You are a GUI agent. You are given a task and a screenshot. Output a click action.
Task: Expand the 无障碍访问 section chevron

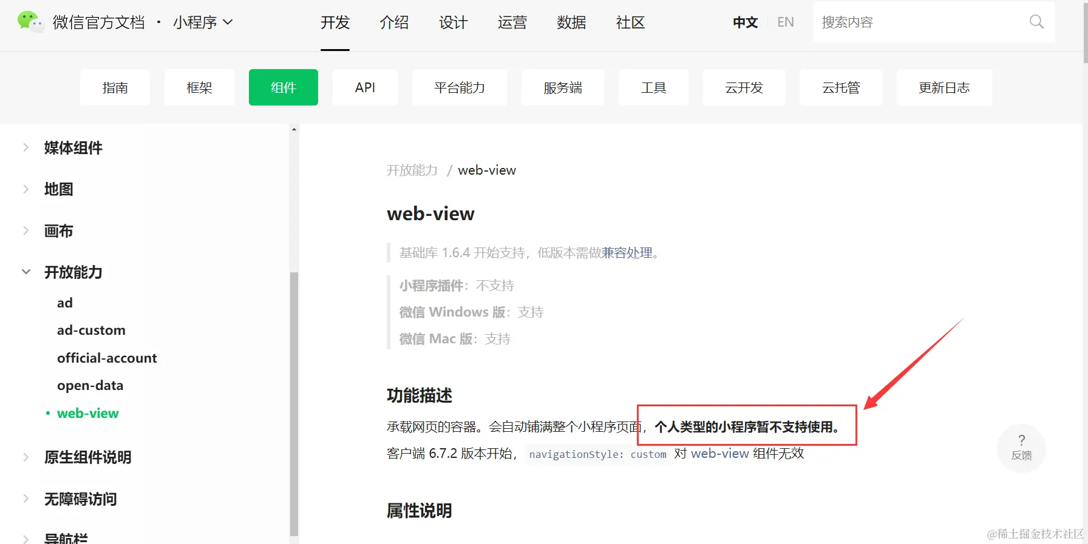(x=25, y=499)
